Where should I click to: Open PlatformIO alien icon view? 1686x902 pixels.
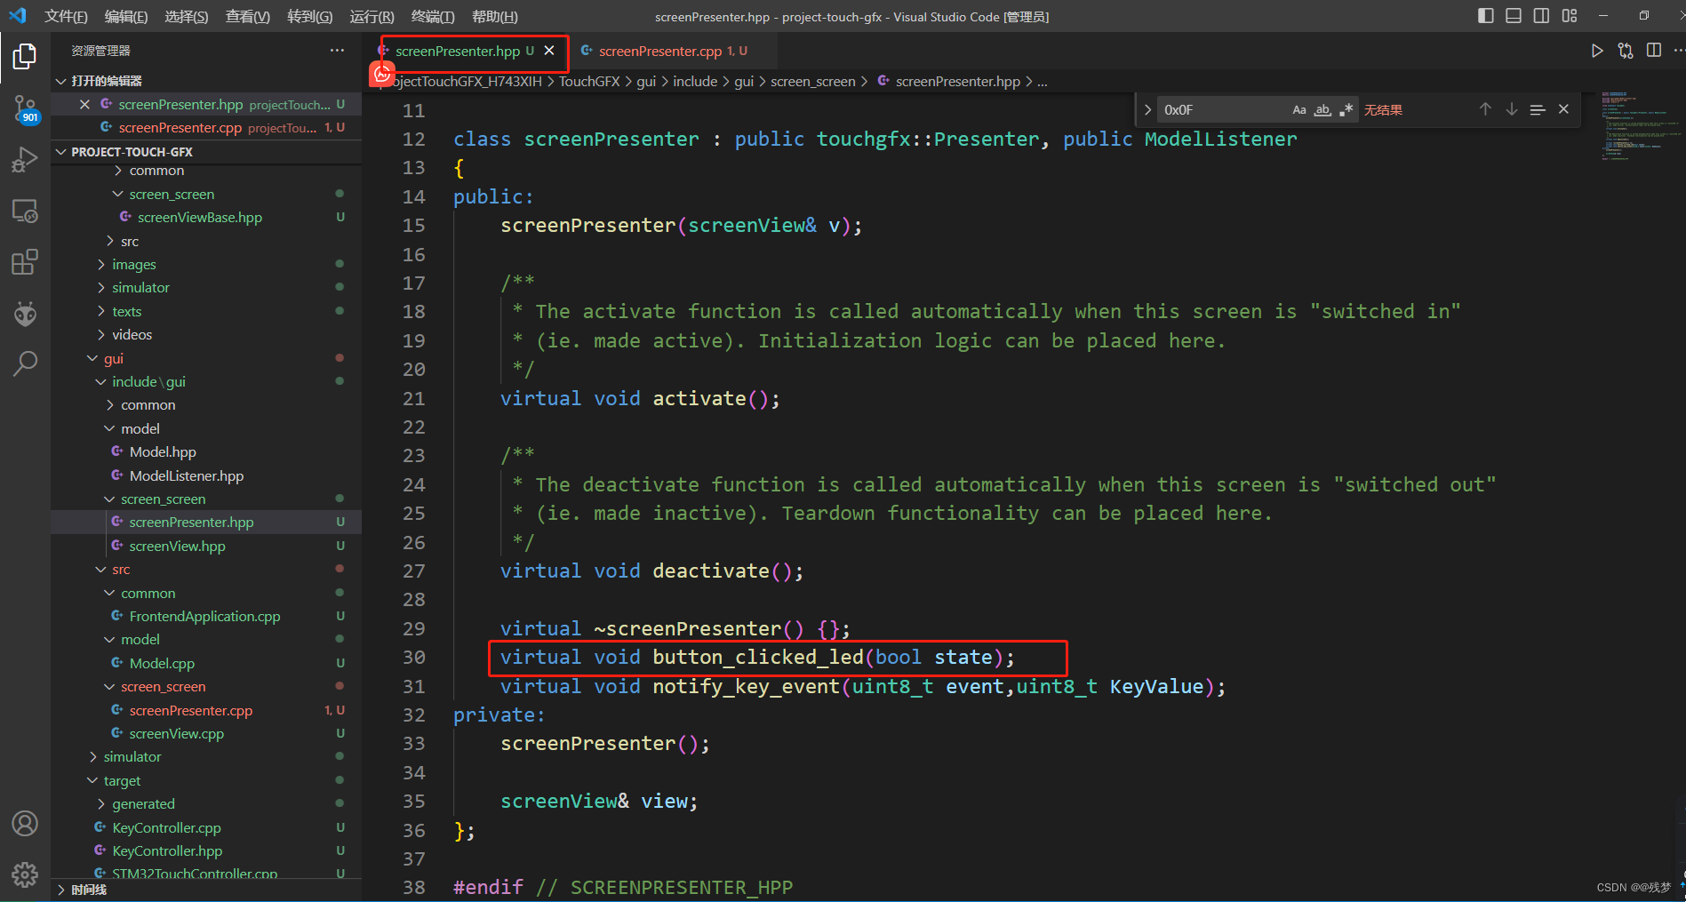click(x=25, y=313)
